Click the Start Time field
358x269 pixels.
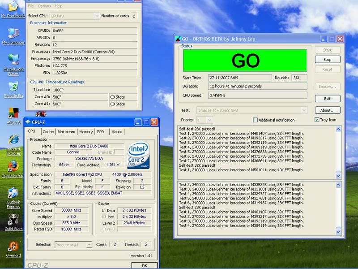click(240, 78)
